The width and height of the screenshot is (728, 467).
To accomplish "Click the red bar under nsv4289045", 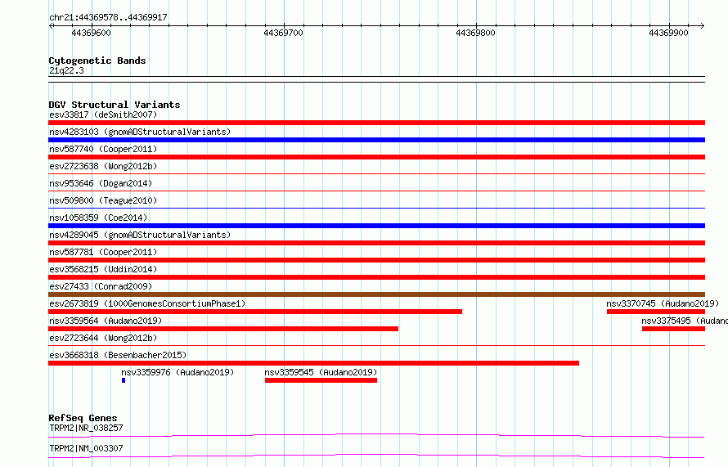I will click(376, 243).
